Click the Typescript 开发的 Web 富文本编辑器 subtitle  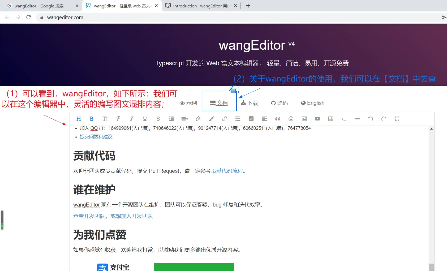point(252,63)
